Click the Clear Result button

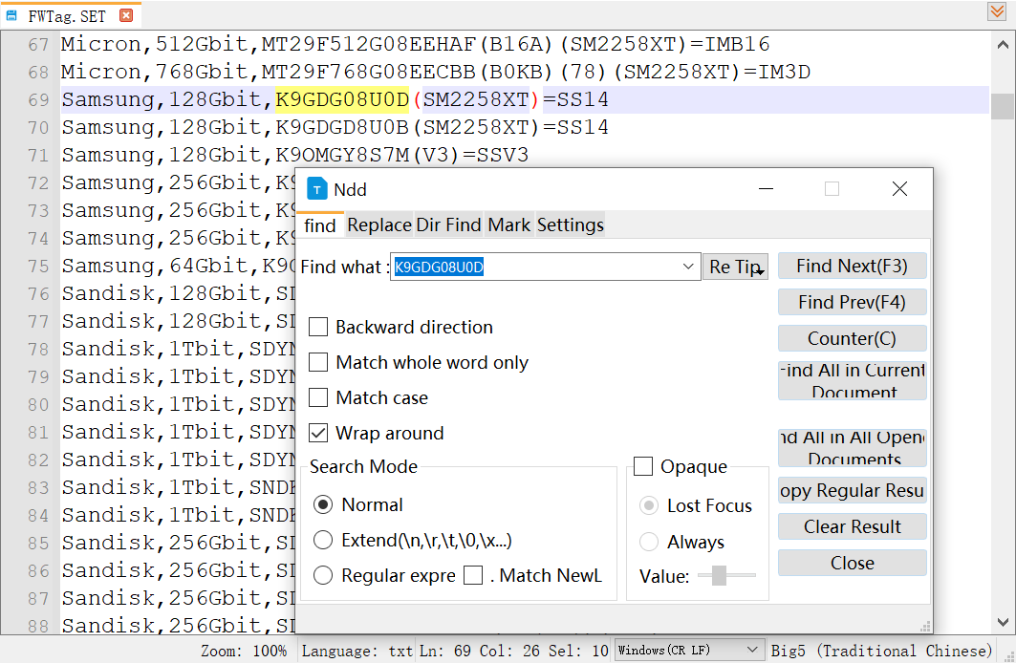pos(852,527)
